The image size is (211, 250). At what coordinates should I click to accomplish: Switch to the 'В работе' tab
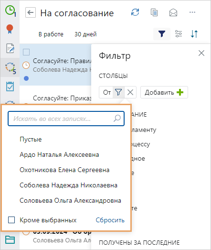(x=51, y=34)
